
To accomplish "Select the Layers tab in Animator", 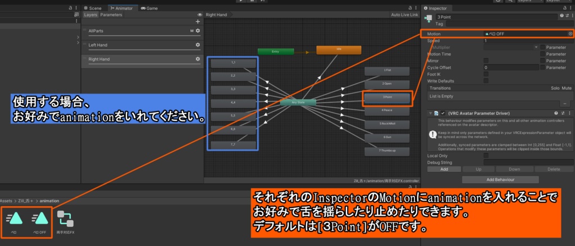I will 90,15.
